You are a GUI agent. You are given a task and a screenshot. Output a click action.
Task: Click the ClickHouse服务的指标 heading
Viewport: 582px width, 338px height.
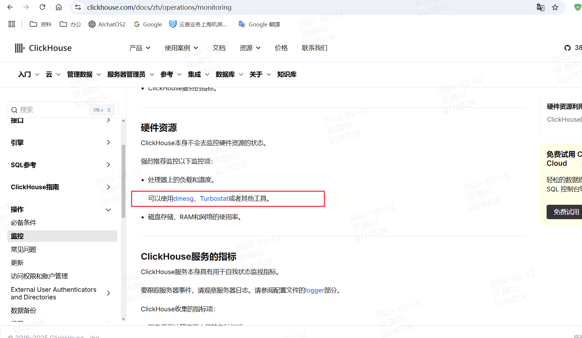pyautogui.click(x=188, y=257)
